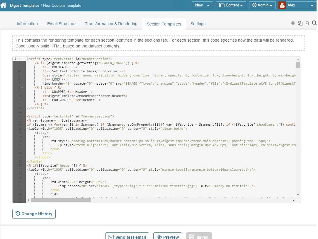
Task: Open the New... dropdown menu
Action: pos(202,5)
